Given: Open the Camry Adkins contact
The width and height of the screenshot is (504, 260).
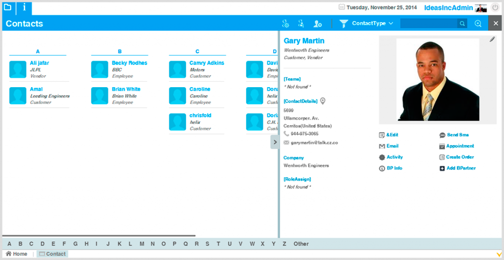Looking at the screenshot, I should pyautogui.click(x=207, y=63).
